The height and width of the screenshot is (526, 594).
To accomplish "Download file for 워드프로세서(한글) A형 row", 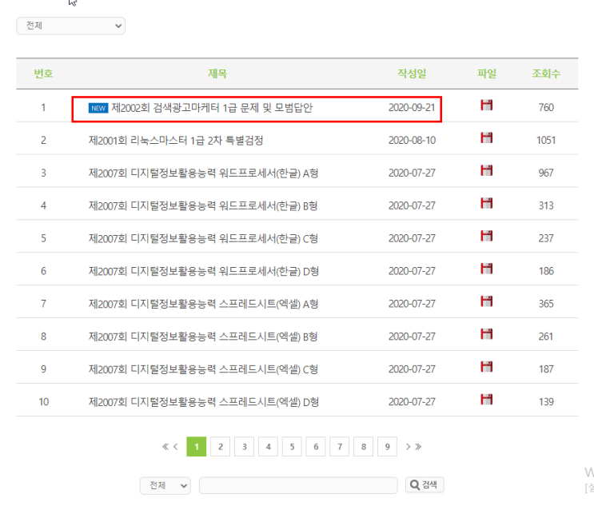I will 486,170.
